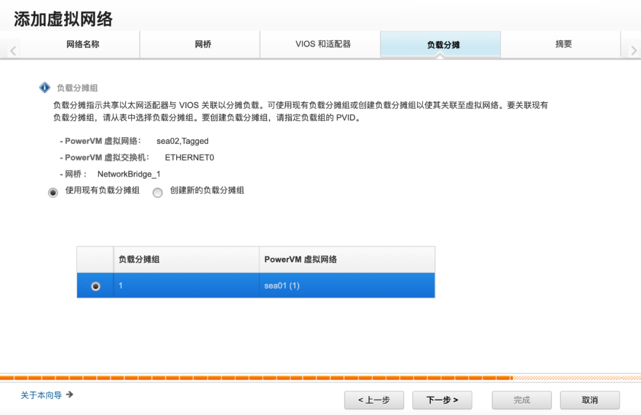Click the PowerVM 虚拟网络 column header
Viewport: 641px width, 415px height.
coord(347,259)
